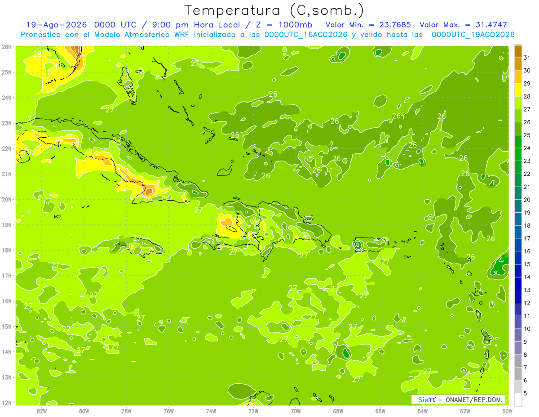539x417 pixels.
Task: Click the initialization time "0000UTC_16AGO2026"
Action: 306,35
